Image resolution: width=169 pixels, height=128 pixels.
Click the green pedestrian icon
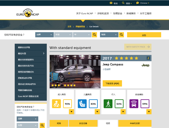pos(108,104)
